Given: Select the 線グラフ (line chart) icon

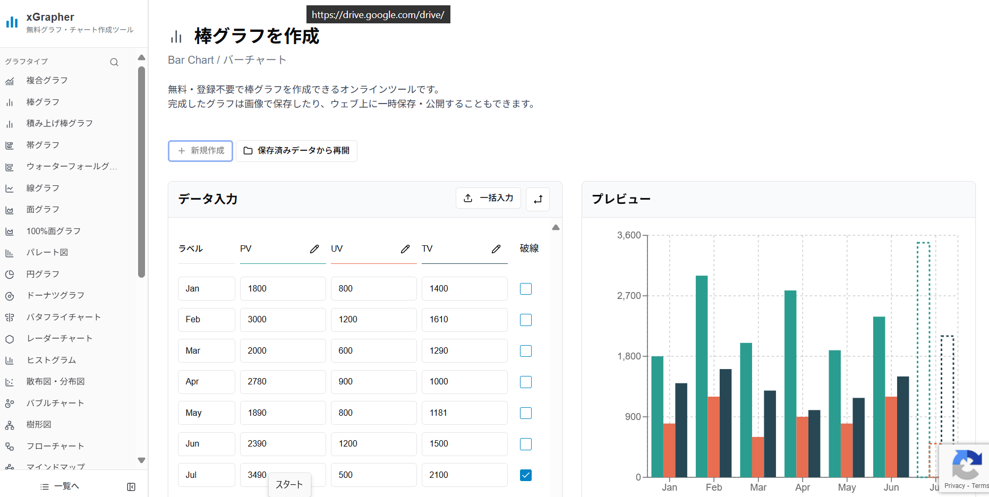Looking at the screenshot, I should point(10,188).
